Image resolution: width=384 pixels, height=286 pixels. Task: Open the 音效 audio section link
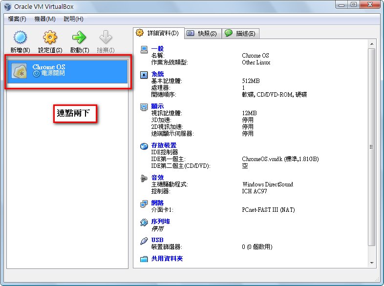point(157,178)
